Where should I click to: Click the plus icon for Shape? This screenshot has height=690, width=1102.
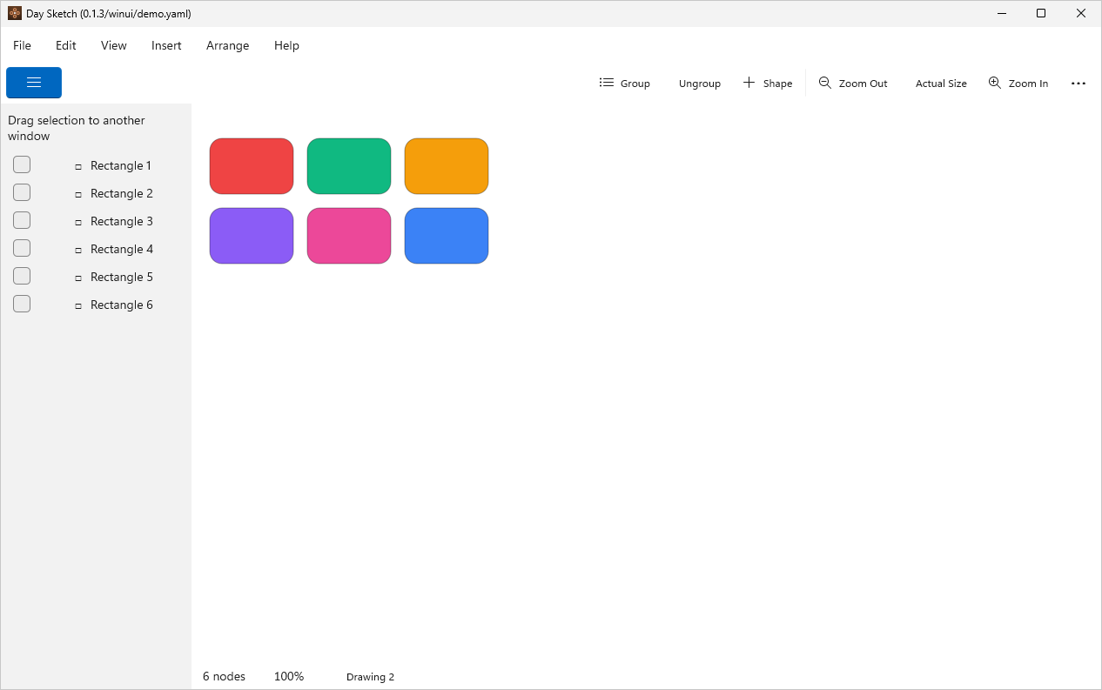749,83
